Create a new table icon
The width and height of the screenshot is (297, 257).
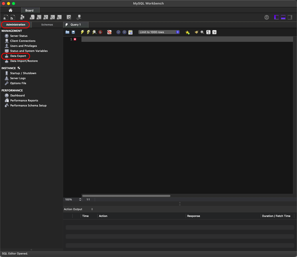point(39,17)
